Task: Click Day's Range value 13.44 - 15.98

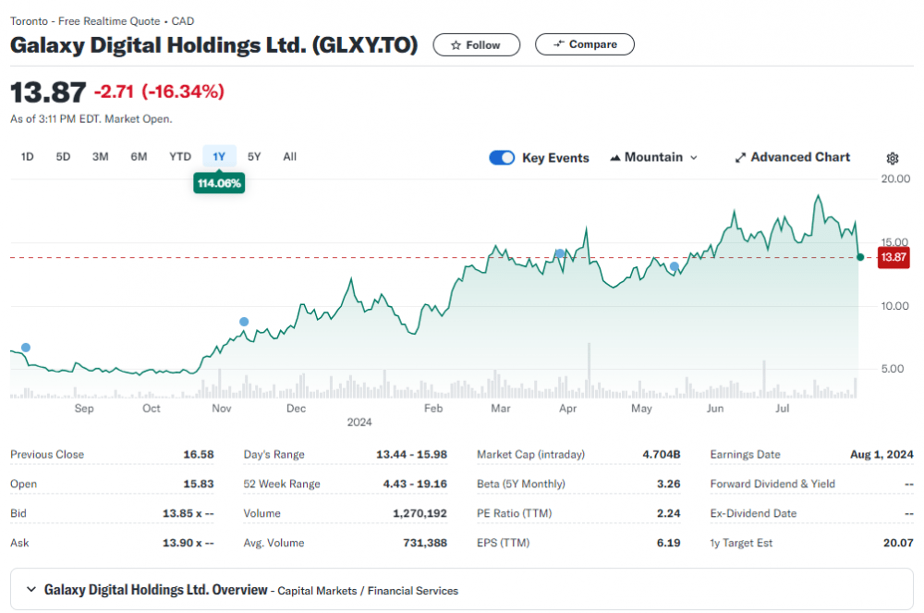Action: tap(411, 455)
